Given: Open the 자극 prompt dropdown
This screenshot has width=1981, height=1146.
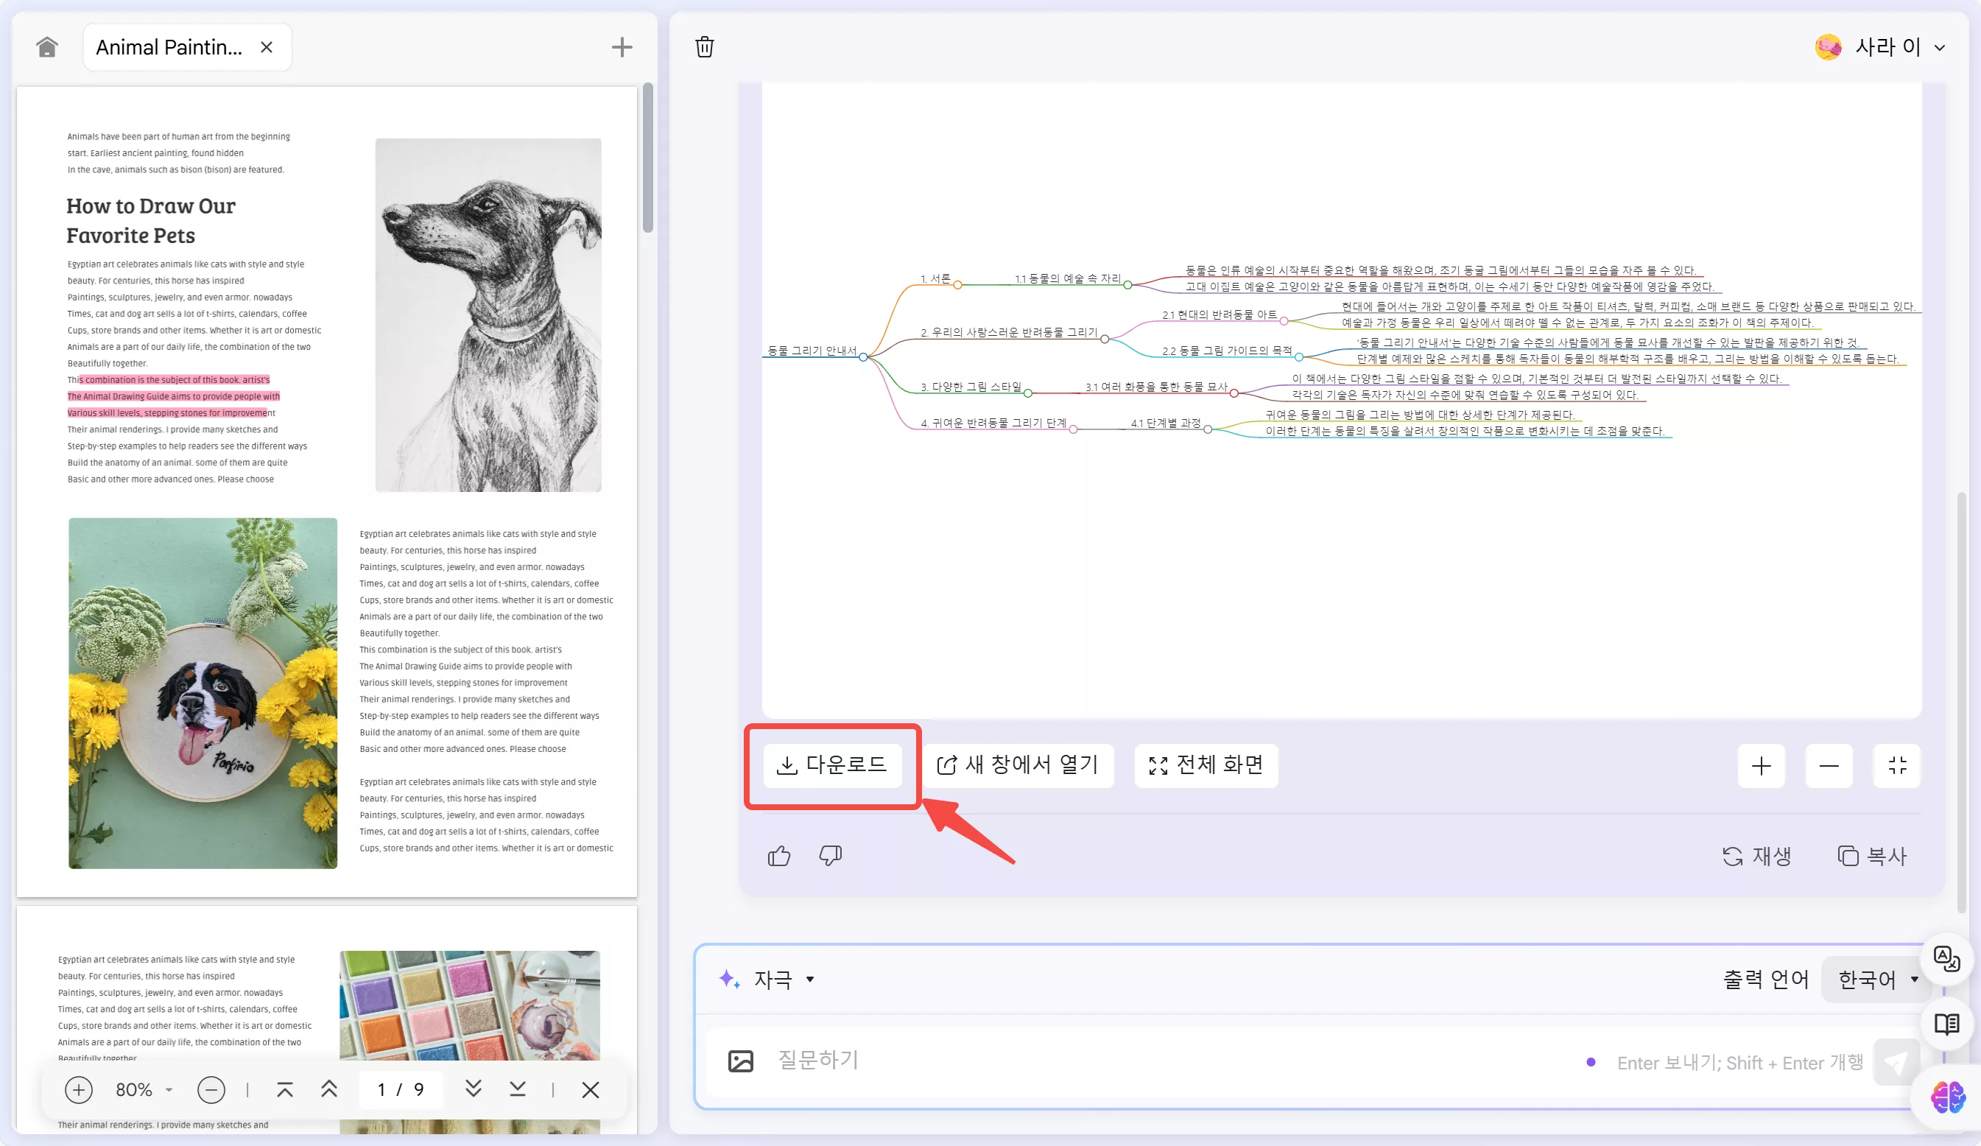Looking at the screenshot, I should (x=767, y=980).
